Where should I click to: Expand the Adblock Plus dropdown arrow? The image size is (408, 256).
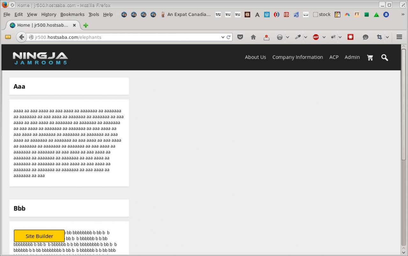click(324, 37)
